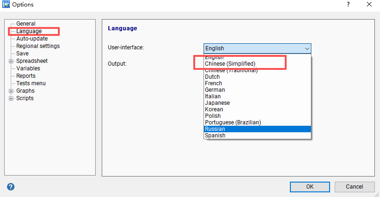Expand the Scripts tree node
Viewport: 380px width, 197px height.
(11, 98)
